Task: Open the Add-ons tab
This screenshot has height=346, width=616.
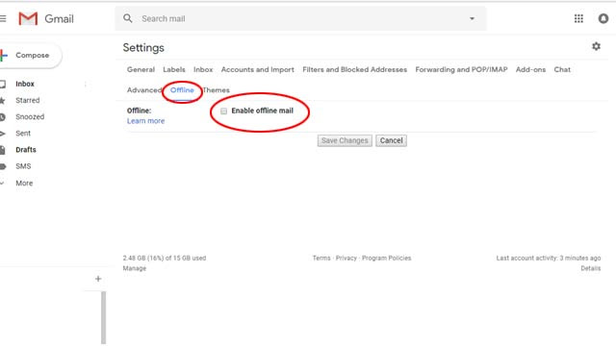Action: click(530, 69)
